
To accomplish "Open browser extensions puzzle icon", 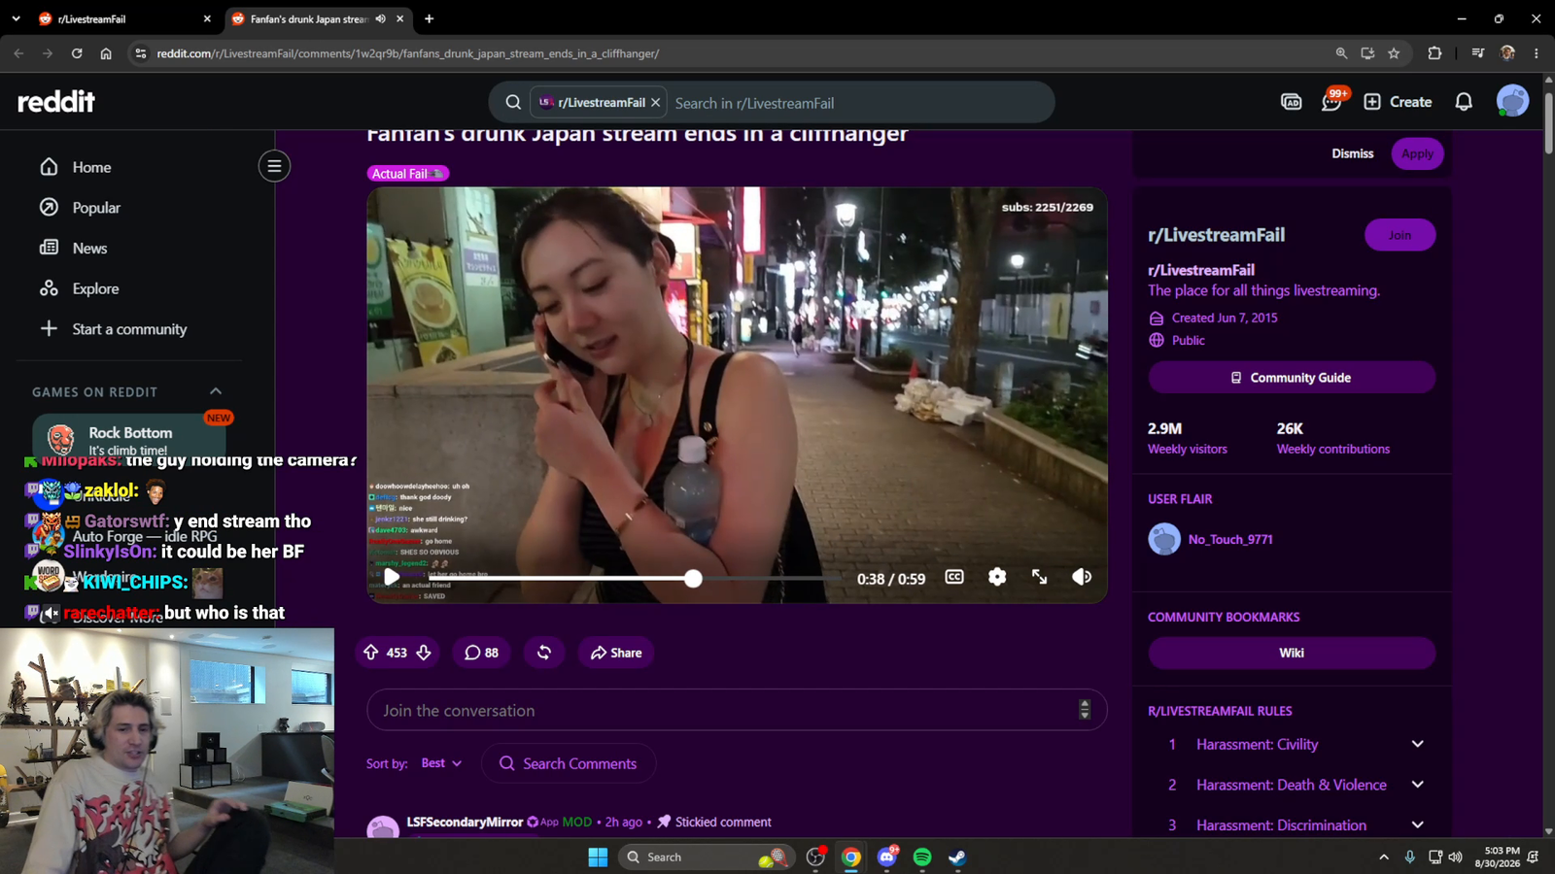I will pos(1434,53).
